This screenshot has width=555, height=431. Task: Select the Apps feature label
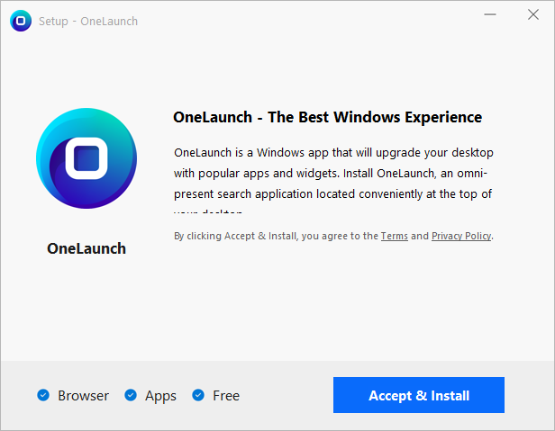tap(160, 396)
